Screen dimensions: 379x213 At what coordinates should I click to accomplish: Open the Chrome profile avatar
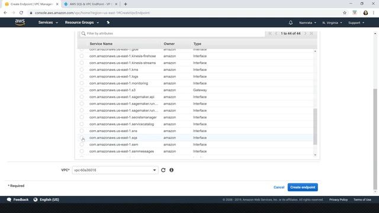click(x=365, y=13)
